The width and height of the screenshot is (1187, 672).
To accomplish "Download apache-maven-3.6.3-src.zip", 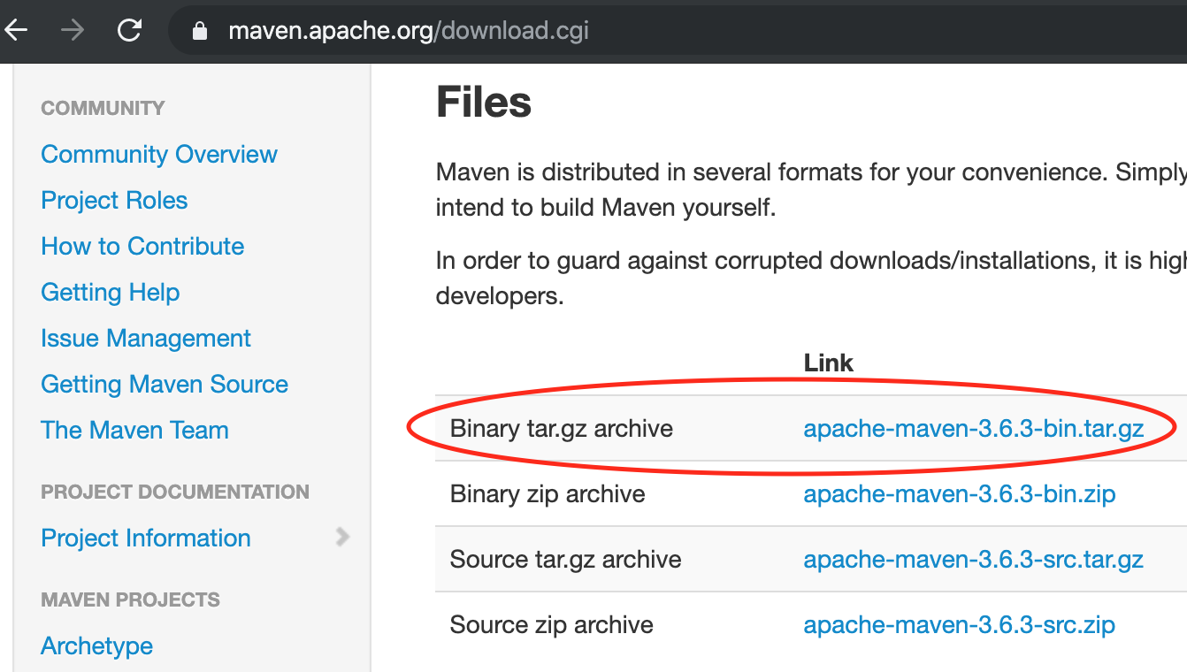I will pyautogui.click(x=959, y=624).
